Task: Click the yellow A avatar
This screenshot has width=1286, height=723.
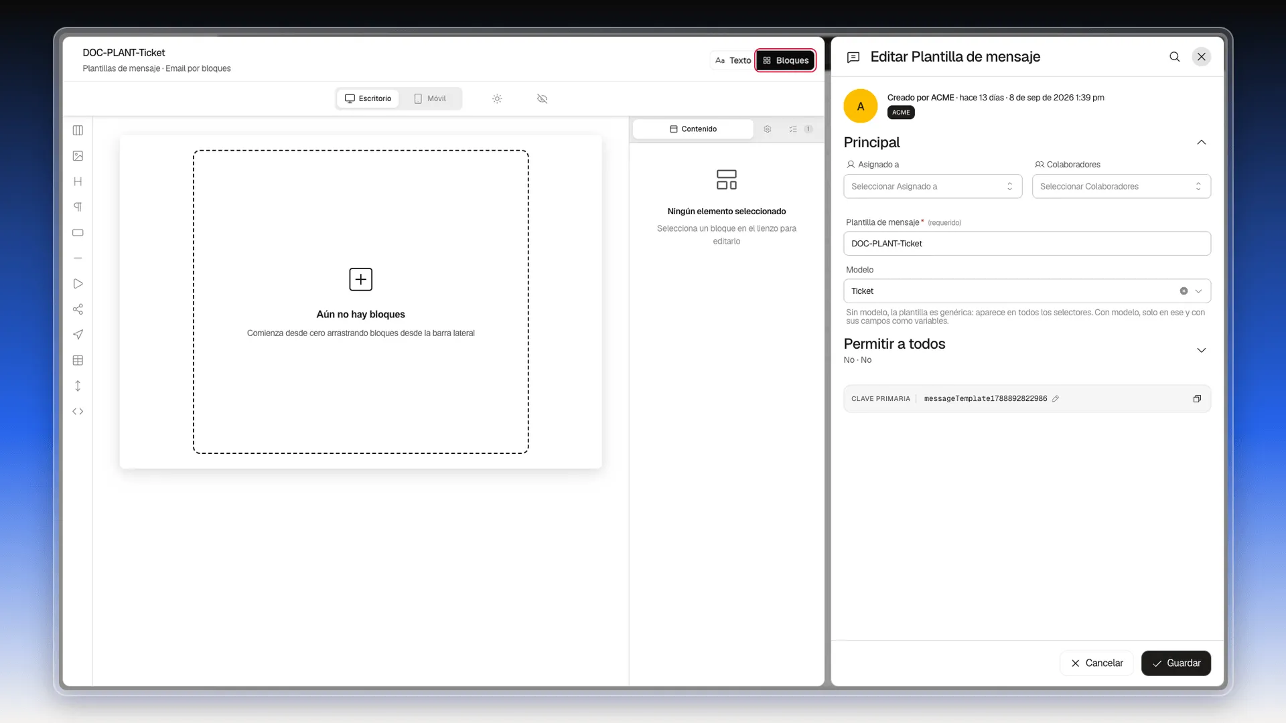Action: tap(861, 106)
